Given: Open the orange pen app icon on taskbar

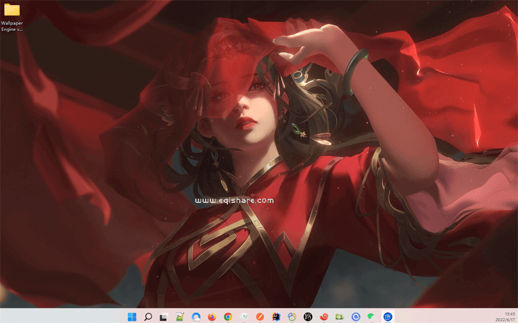Looking at the screenshot, I should coord(260,316).
